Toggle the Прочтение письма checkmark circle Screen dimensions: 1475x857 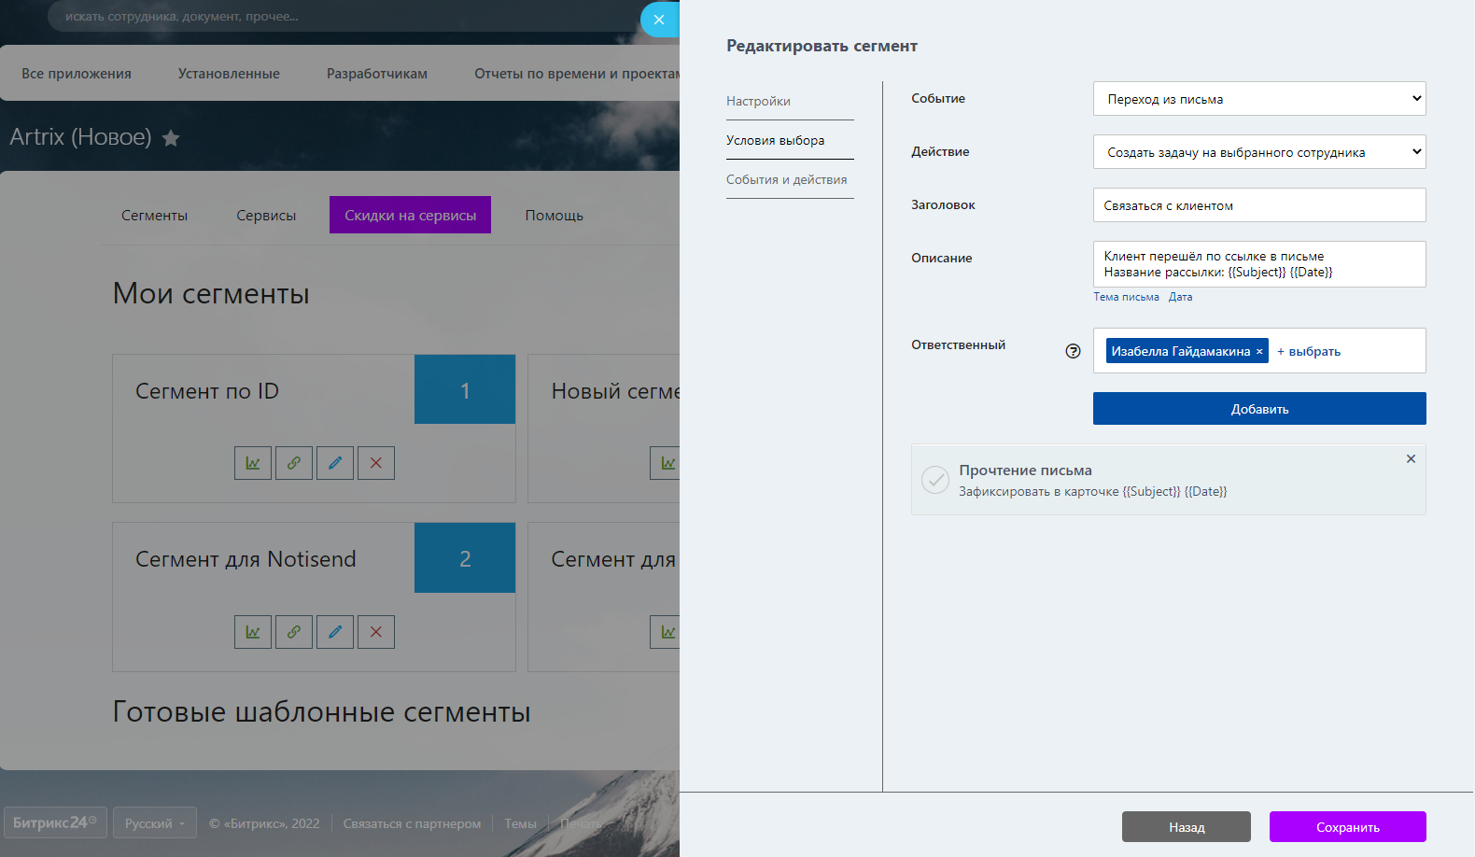click(934, 480)
